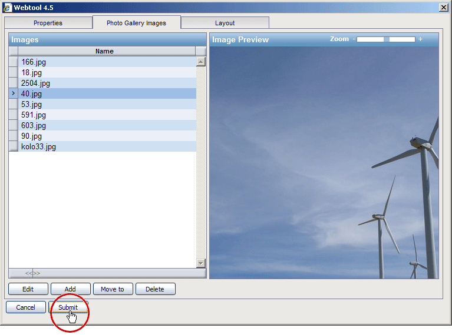452x335 pixels.
Task: Click the zoom in plus icon
Action: pos(420,39)
